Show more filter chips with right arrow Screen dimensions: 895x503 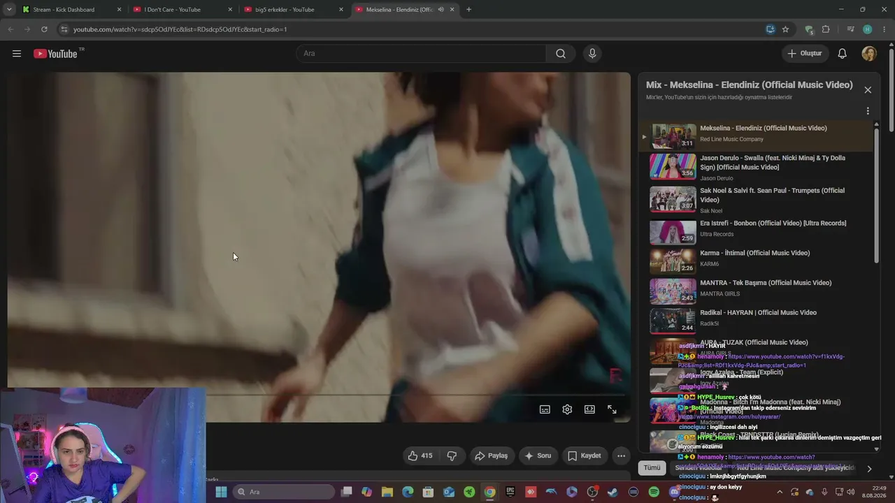point(869,469)
